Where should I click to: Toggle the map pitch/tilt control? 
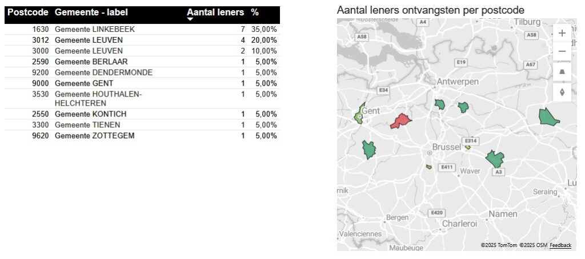(x=562, y=72)
